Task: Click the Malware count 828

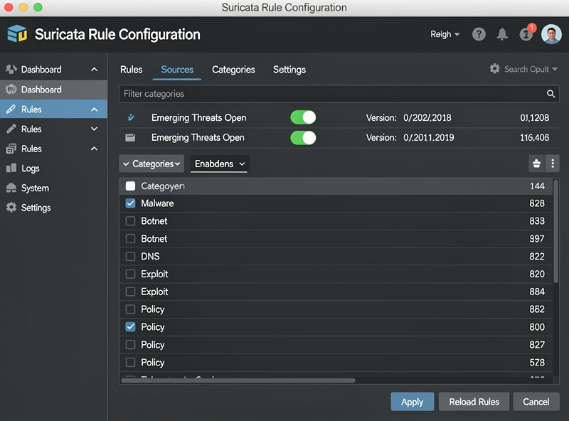Action: 537,203
